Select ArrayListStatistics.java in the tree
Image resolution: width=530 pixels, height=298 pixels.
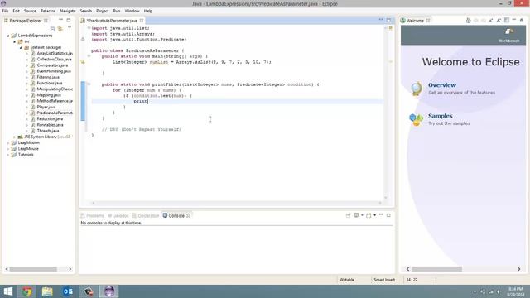coord(55,53)
